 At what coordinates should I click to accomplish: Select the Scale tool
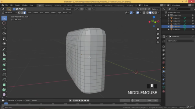coord(4,39)
